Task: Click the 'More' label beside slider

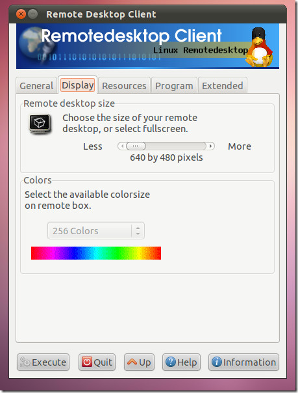Action: pyautogui.click(x=240, y=146)
